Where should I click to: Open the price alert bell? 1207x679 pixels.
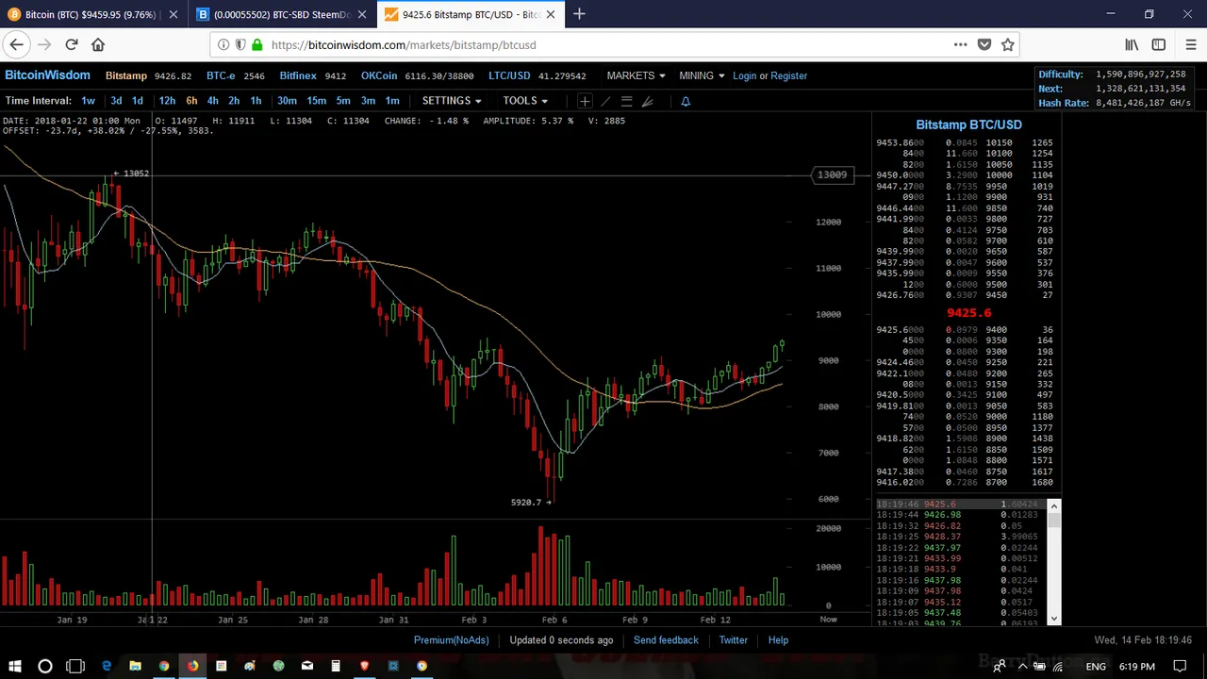[x=686, y=101]
